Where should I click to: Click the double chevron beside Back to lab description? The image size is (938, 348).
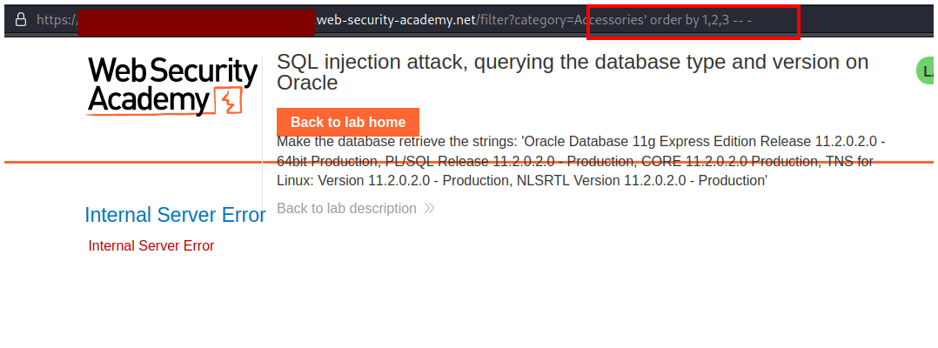[429, 209]
